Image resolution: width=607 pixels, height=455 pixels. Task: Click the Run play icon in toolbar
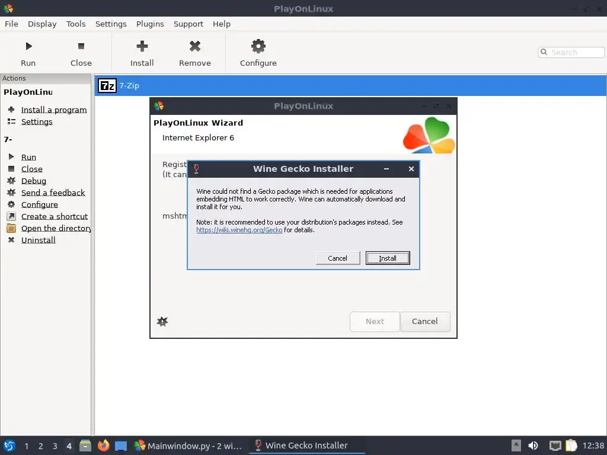pyautogui.click(x=28, y=46)
